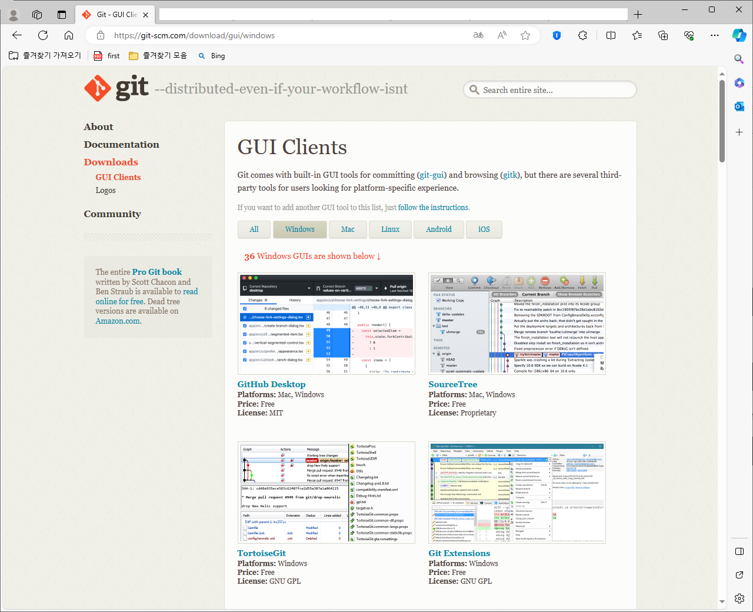Open the Settings and more ellipsis menu
The height and width of the screenshot is (612, 753).
pos(715,35)
